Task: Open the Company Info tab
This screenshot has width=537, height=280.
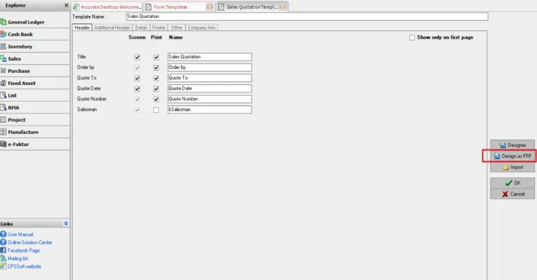Action: coord(202,28)
